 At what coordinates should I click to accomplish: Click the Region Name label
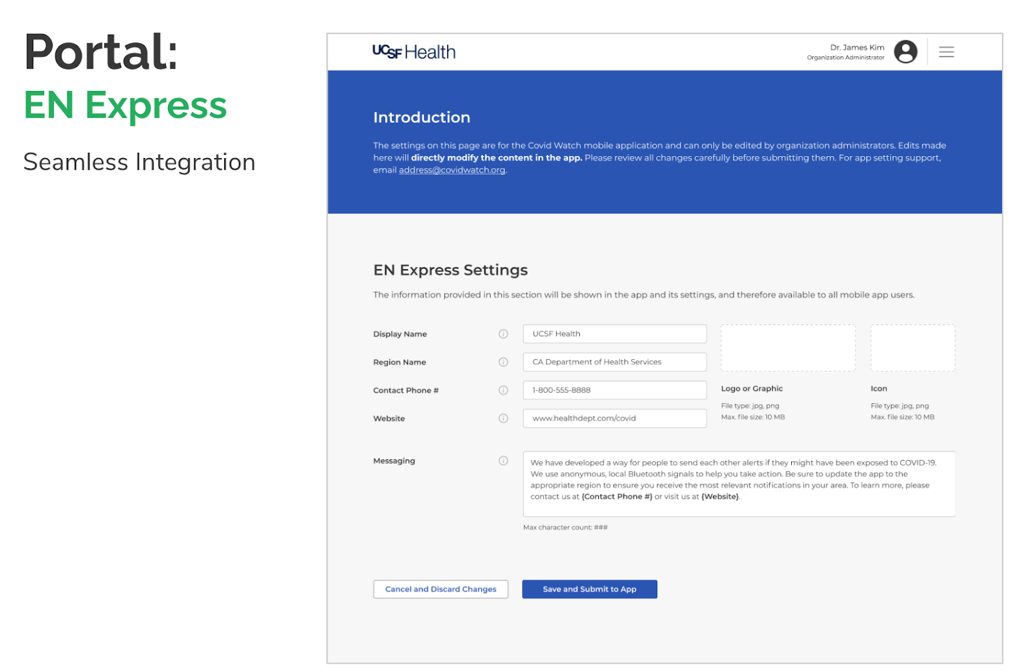400,362
